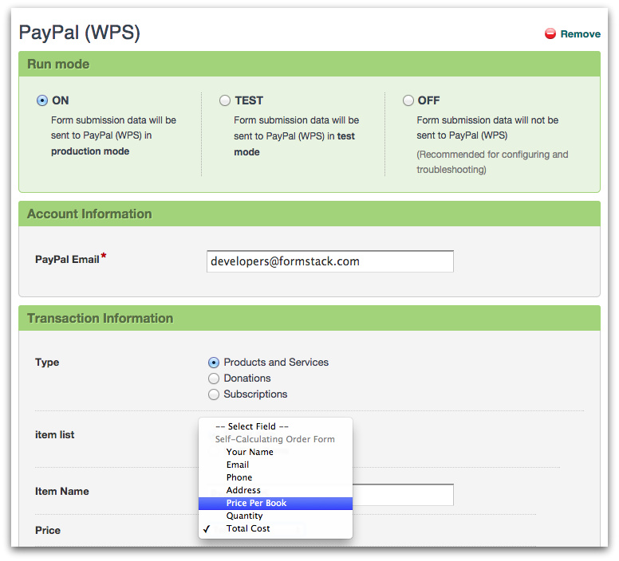Select 'Your Name' from dropdown list
The height and width of the screenshot is (561, 619).
(250, 452)
